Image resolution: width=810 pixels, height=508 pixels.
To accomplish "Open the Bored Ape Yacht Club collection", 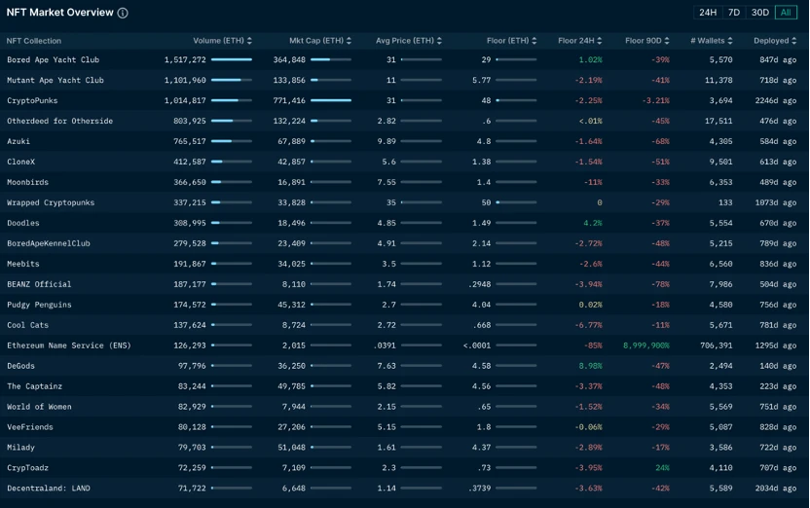I will click(54, 60).
